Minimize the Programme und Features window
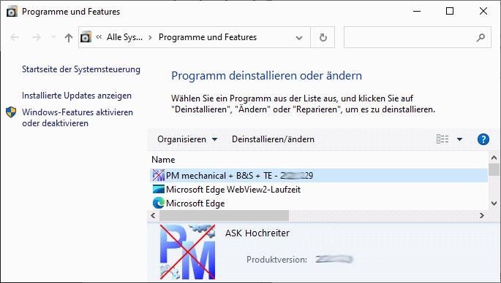Image resolution: width=501 pixels, height=283 pixels. coord(417,11)
